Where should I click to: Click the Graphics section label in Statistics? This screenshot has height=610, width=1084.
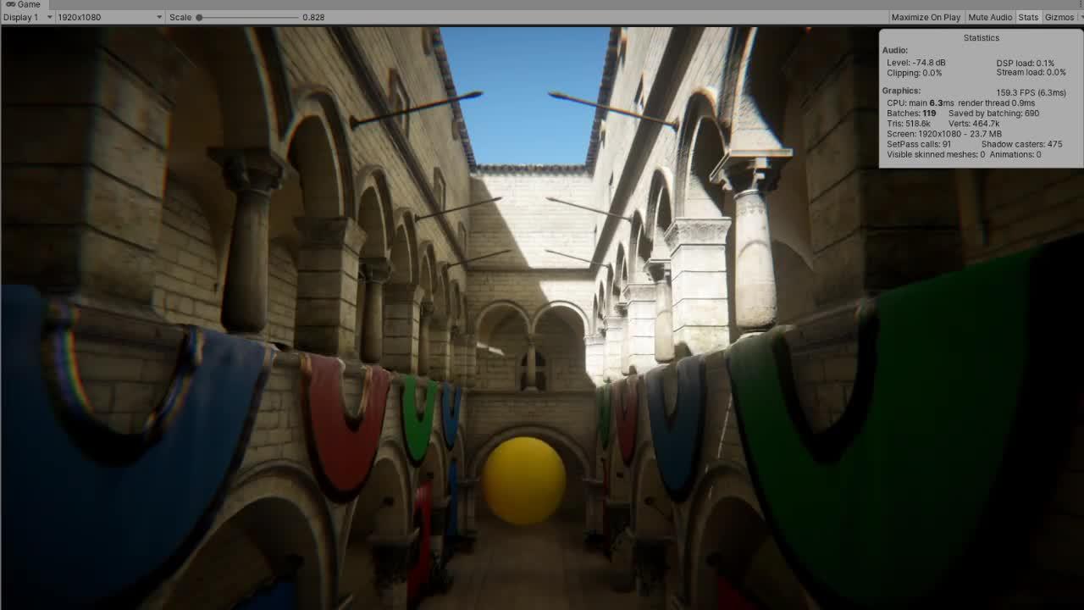tap(902, 91)
